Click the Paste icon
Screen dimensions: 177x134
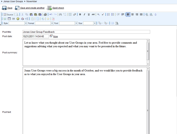(x=31, y=15)
